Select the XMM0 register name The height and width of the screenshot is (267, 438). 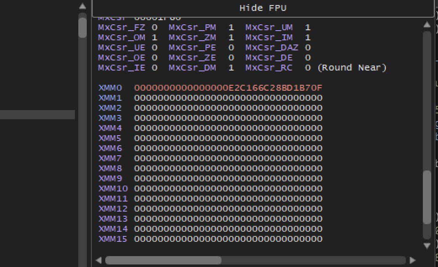point(110,88)
